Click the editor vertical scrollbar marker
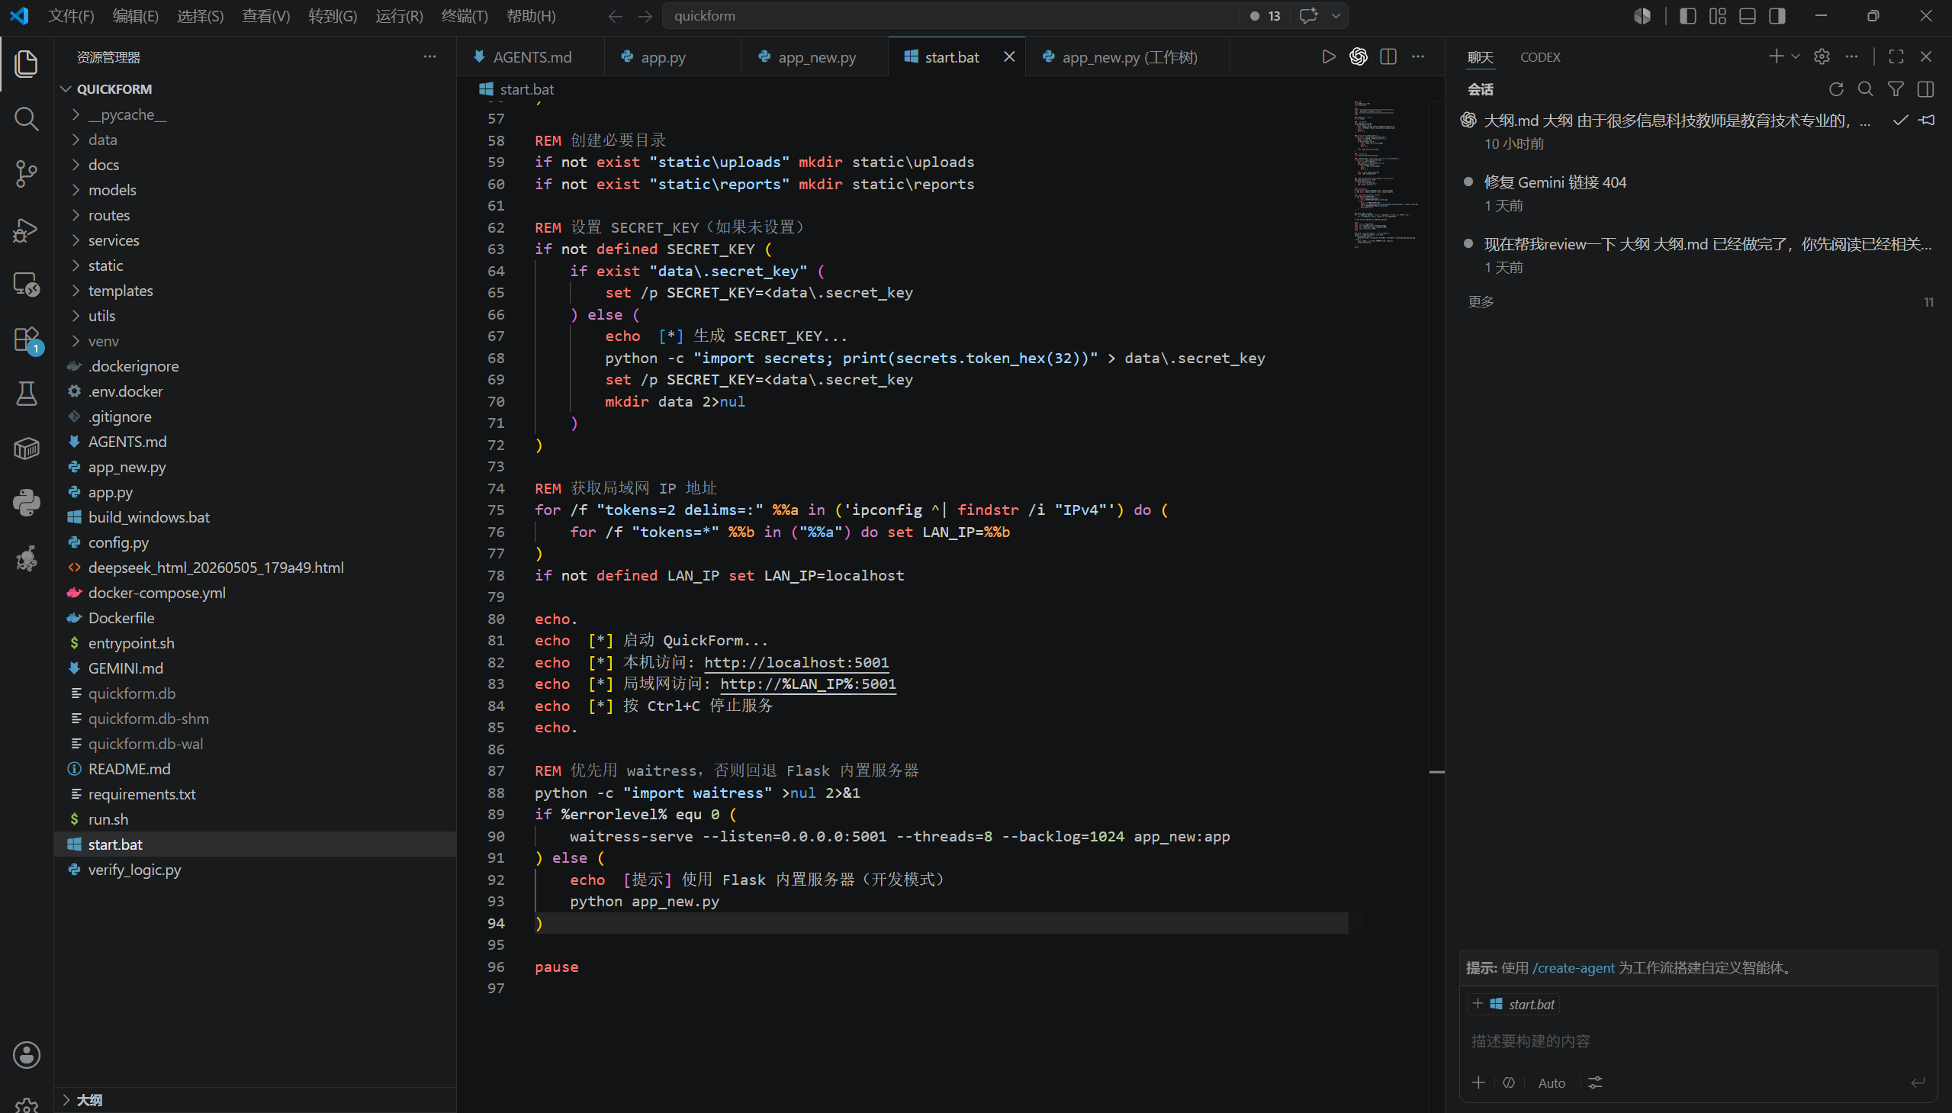The image size is (1952, 1113). [1437, 772]
